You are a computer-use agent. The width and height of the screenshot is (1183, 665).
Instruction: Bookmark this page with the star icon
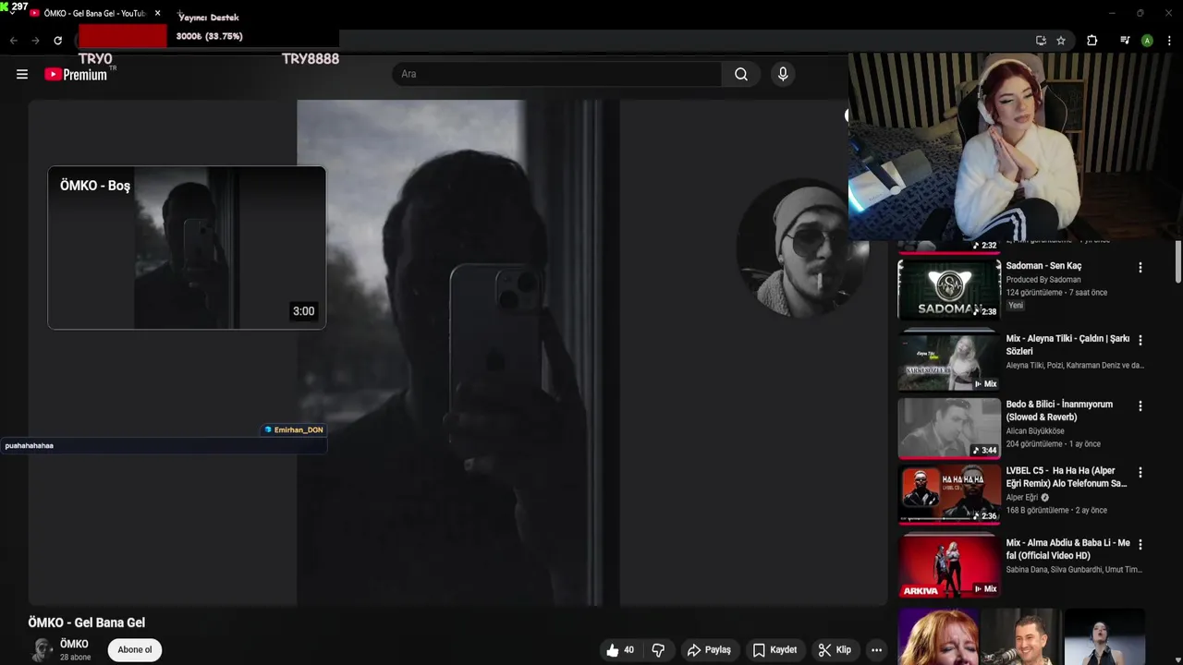click(1061, 41)
